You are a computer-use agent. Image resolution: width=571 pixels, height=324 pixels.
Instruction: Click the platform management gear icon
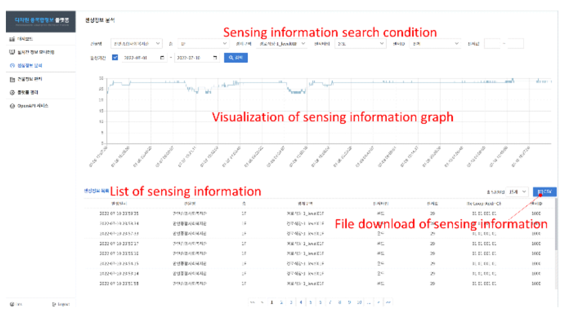point(12,92)
